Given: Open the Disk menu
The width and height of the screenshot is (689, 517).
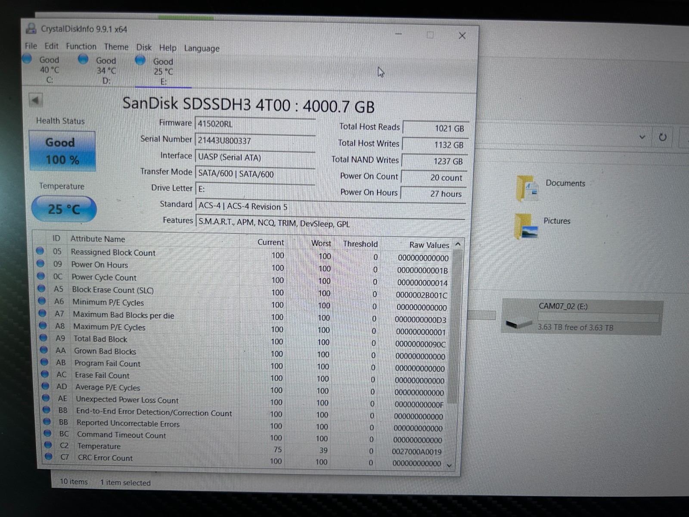Looking at the screenshot, I should (144, 47).
